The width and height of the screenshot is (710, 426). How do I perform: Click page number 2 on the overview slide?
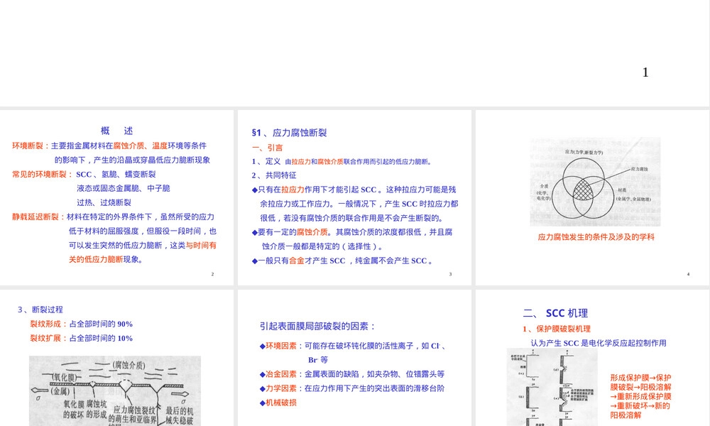[212, 274]
